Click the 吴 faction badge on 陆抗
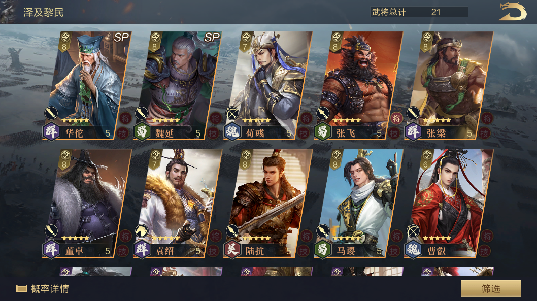The height and width of the screenshot is (301, 537). click(232, 249)
